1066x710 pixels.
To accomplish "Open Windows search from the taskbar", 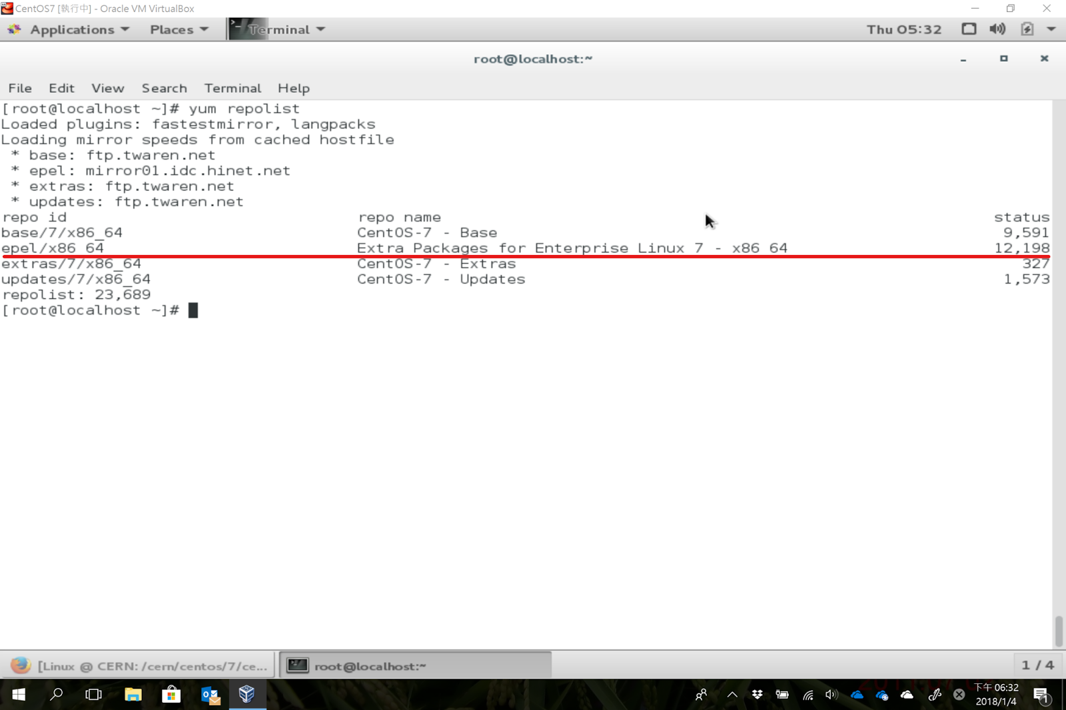I will (x=57, y=695).
